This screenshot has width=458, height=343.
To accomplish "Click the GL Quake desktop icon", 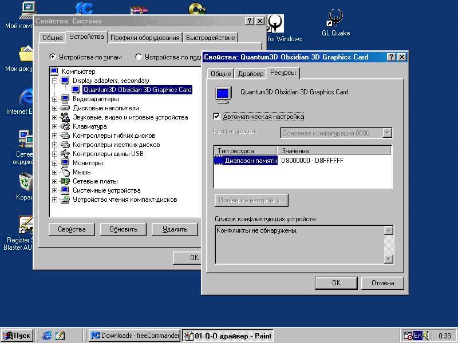I will pos(335,18).
